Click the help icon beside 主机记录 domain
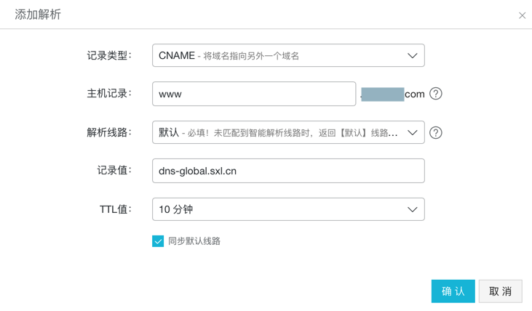This screenshot has width=532, height=311. (436, 94)
